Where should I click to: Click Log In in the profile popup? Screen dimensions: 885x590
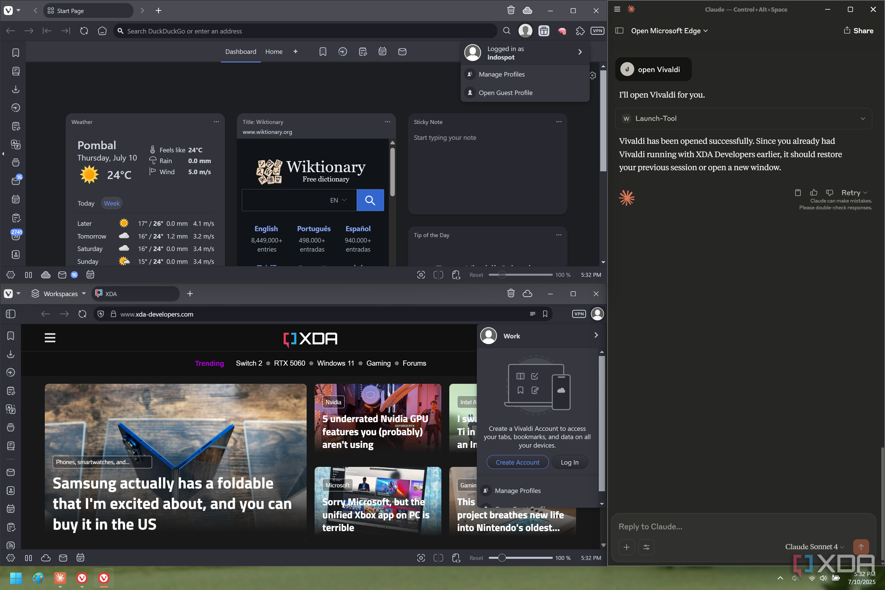569,462
